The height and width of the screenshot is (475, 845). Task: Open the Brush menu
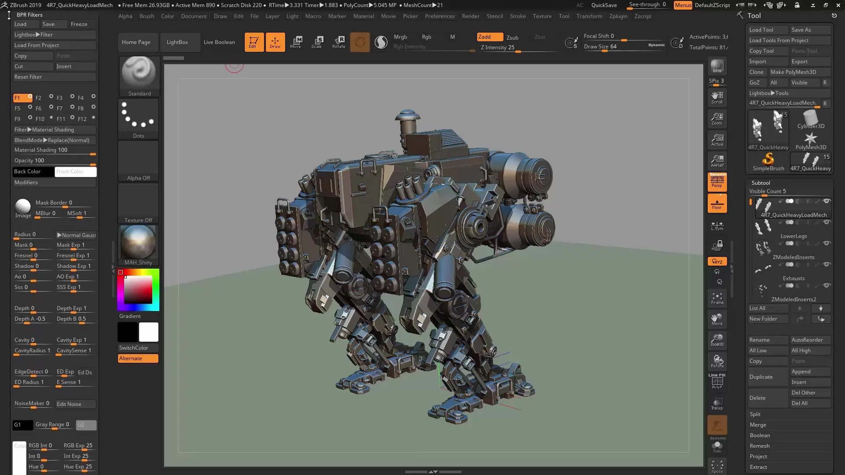click(x=147, y=16)
